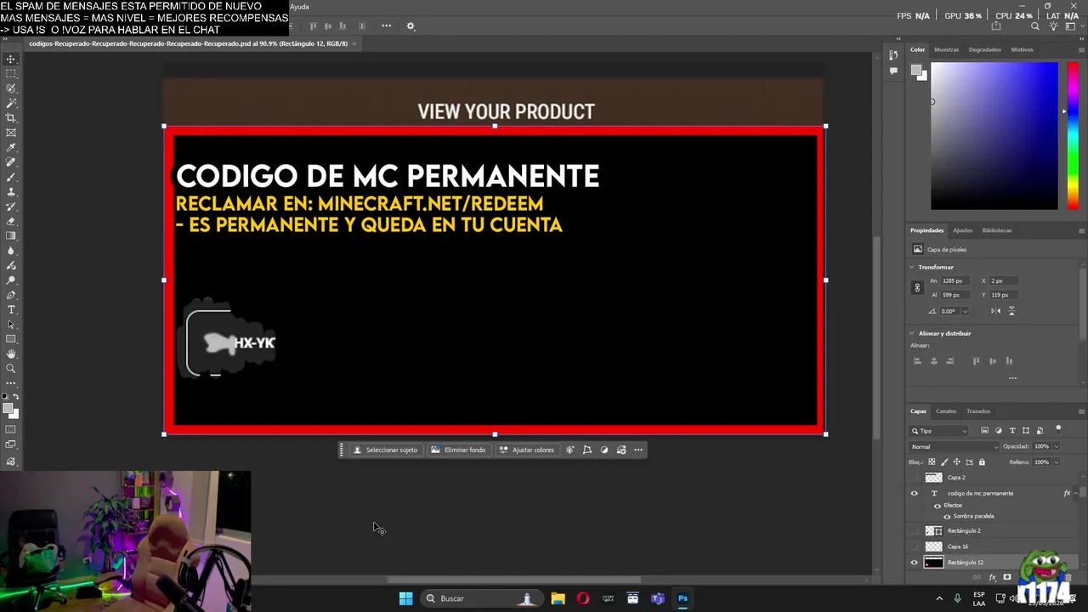Select the Eraser tool

click(11, 221)
